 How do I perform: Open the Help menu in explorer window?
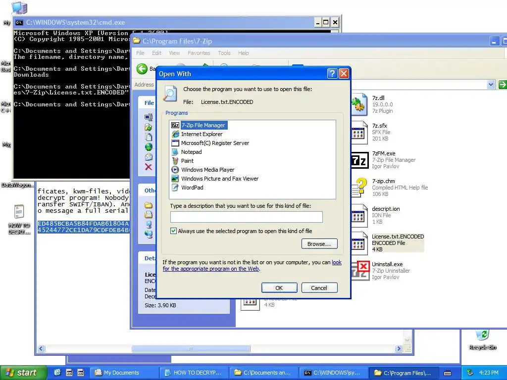pos(244,53)
